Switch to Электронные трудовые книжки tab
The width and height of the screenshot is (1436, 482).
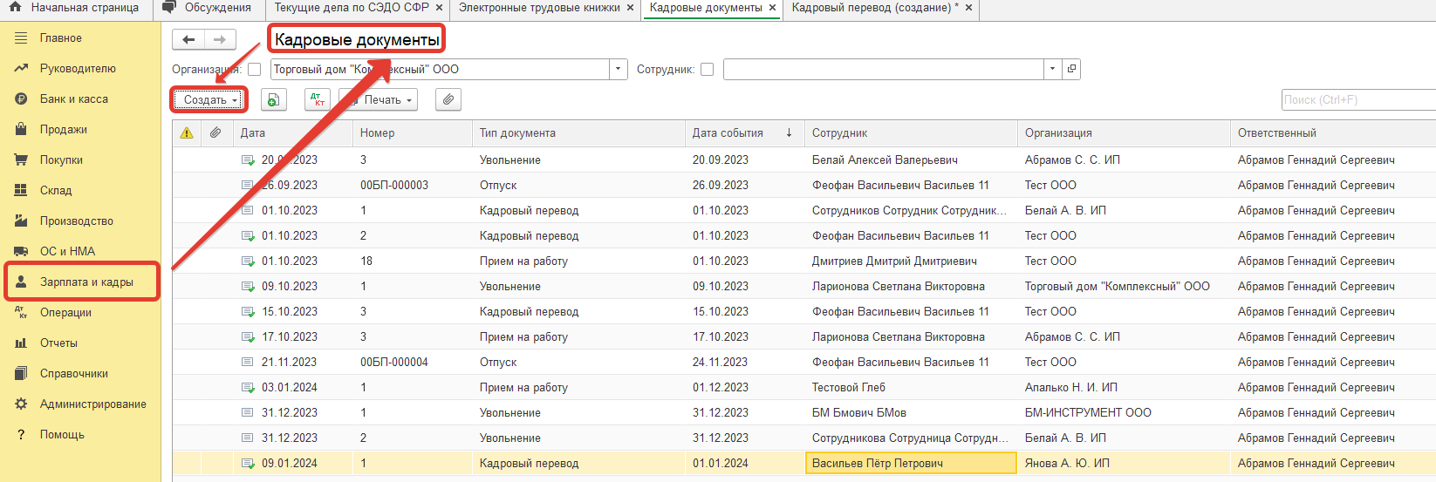pos(539,8)
